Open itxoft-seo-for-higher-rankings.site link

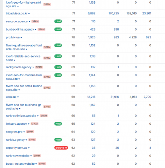tap(23, 4)
